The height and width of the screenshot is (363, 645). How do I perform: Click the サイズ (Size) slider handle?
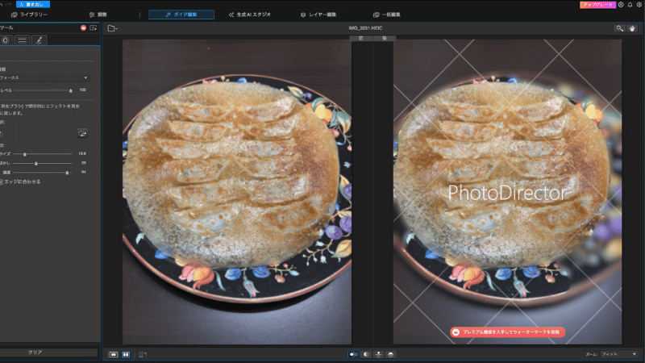[x=25, y=154]
